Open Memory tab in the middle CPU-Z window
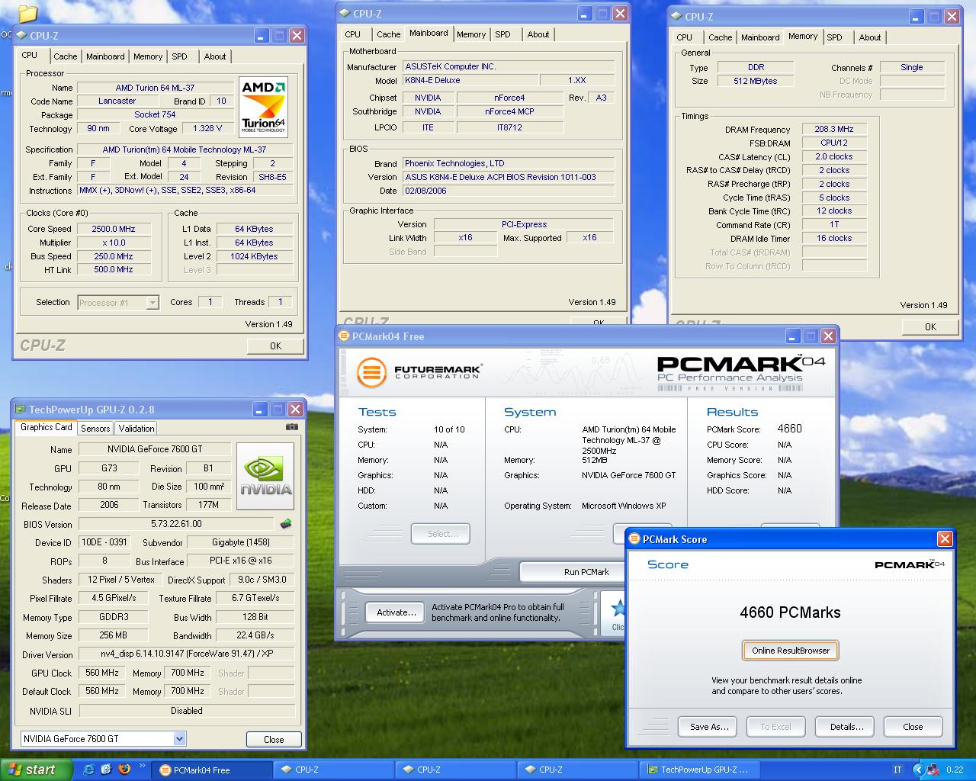 point(471,34)
